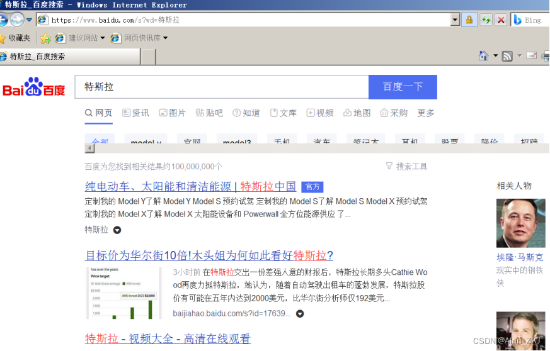Click the add to favorites bar star icon
The height and width of the screenshot is (351, 550).
click(x=45, y=38)
